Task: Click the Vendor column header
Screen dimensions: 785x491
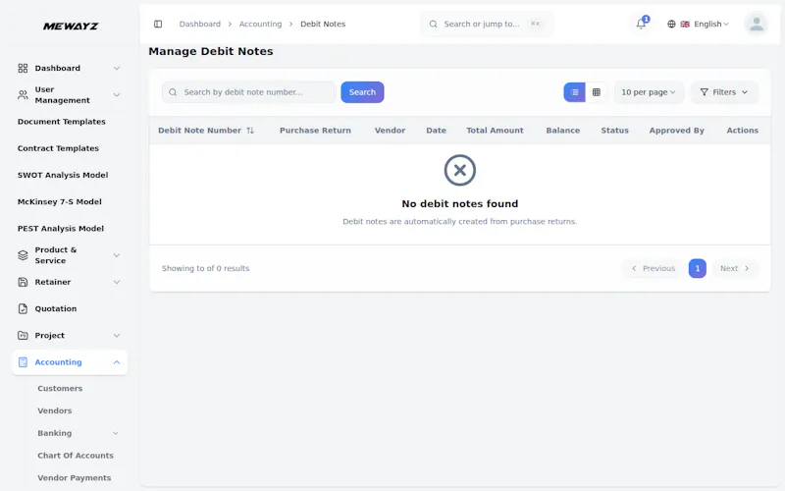Action: (390, 131)
